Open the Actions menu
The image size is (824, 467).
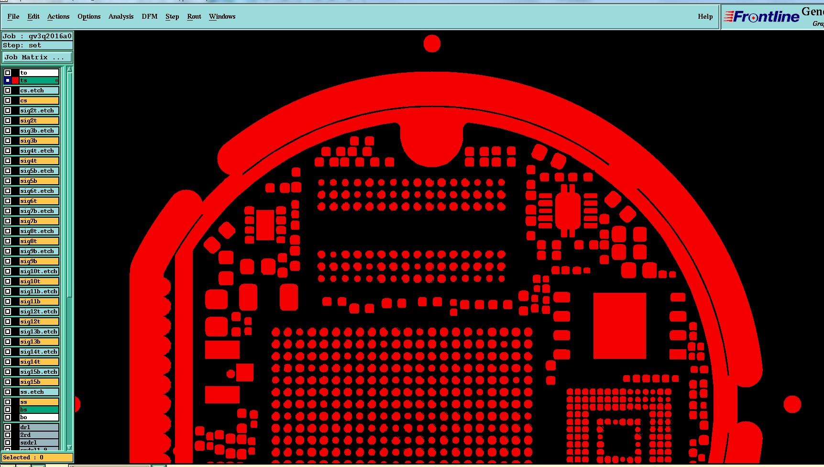pos(58,16)
